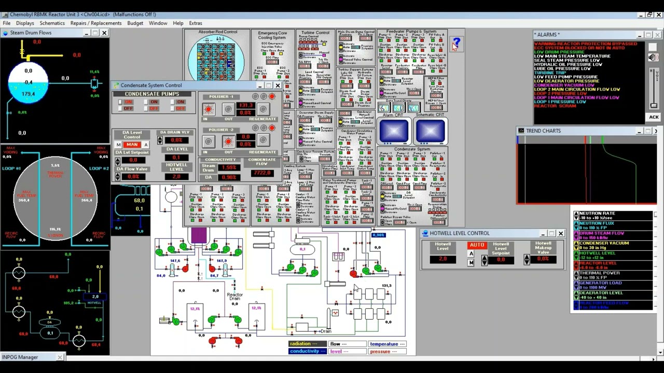
Task: Open the File menu
Action: coord(7,23)
